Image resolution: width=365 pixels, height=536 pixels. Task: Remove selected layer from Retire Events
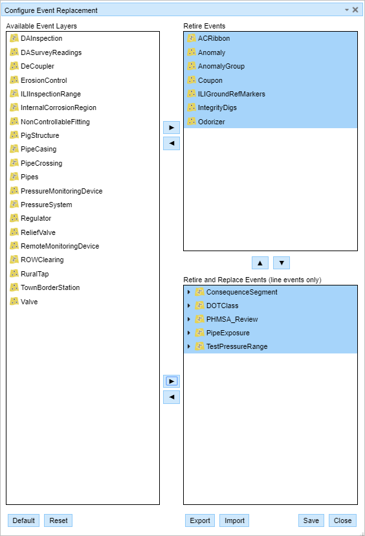click(x=171, y=143)
